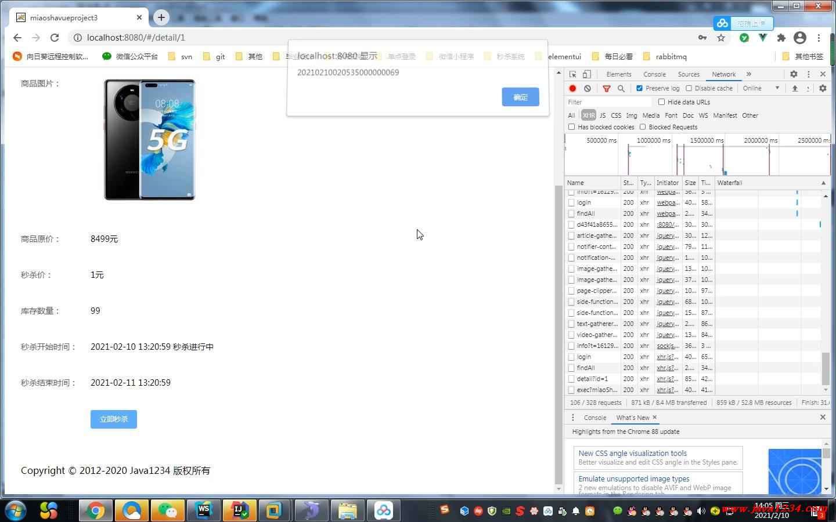836x522 pixels.
Task: Open the Console tab in top bar
Action: pos(654,74)
